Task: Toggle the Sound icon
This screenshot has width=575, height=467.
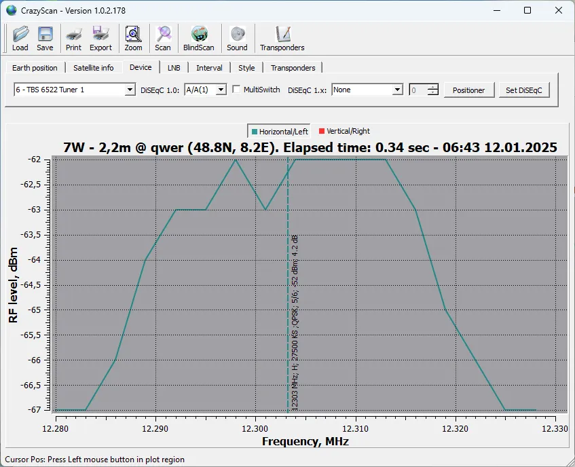Action: pos(237,38)
